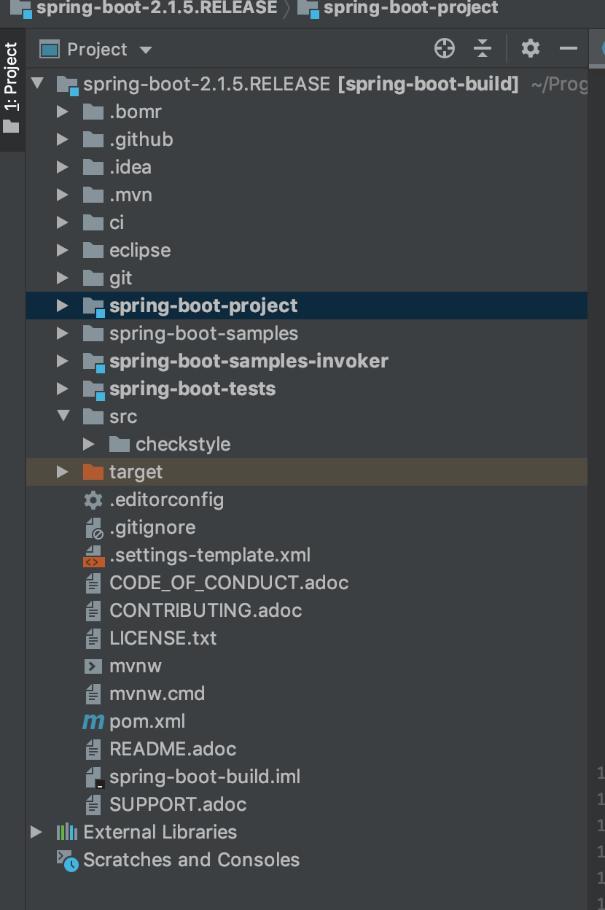
Task: Click the gear icon next to .editorconfig
Action: (x=93, y=499)
